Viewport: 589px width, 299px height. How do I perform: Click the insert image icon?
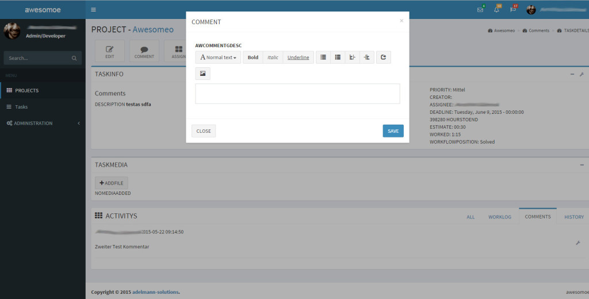[x=203, y=74]
